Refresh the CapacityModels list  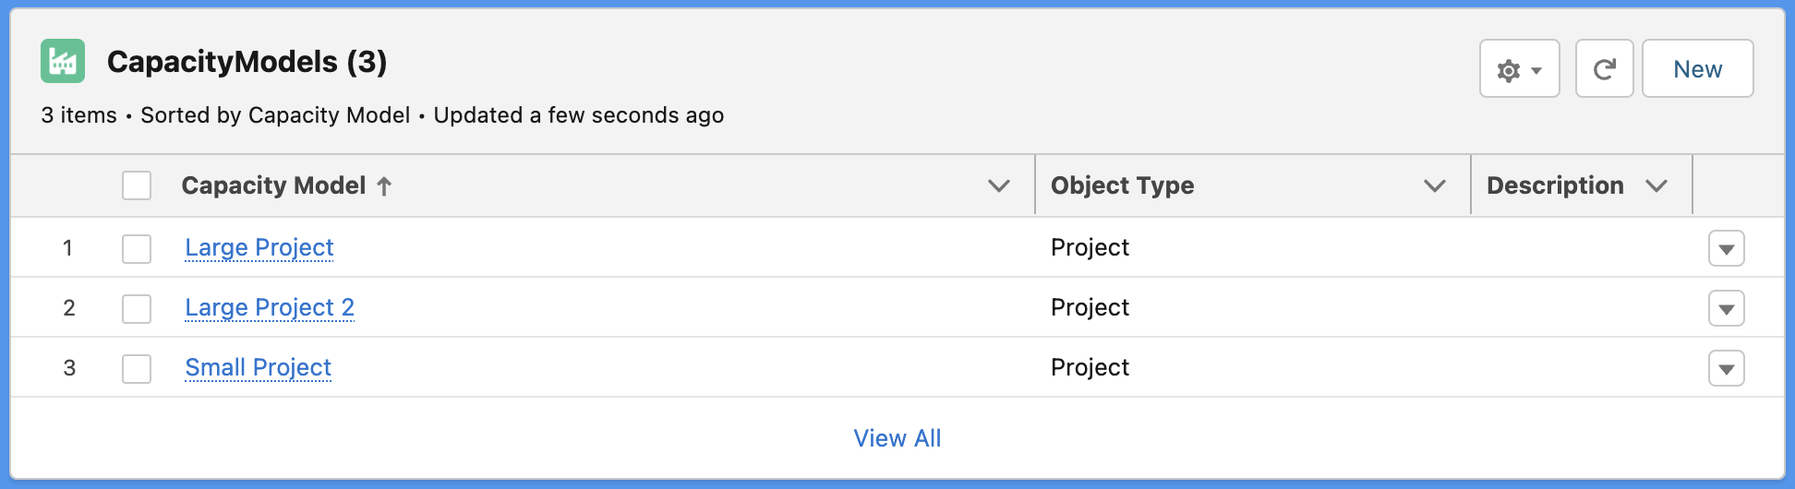[1604, 68]
